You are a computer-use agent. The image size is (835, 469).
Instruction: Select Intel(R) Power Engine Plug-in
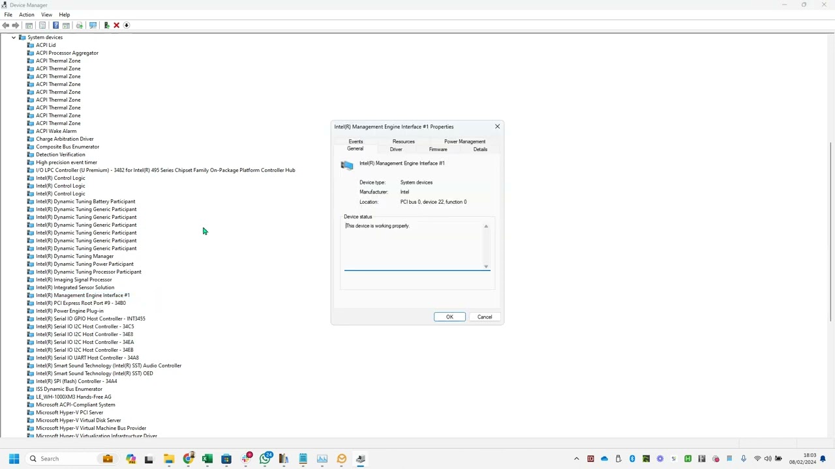pyautogui.click(x=70, y=311)
